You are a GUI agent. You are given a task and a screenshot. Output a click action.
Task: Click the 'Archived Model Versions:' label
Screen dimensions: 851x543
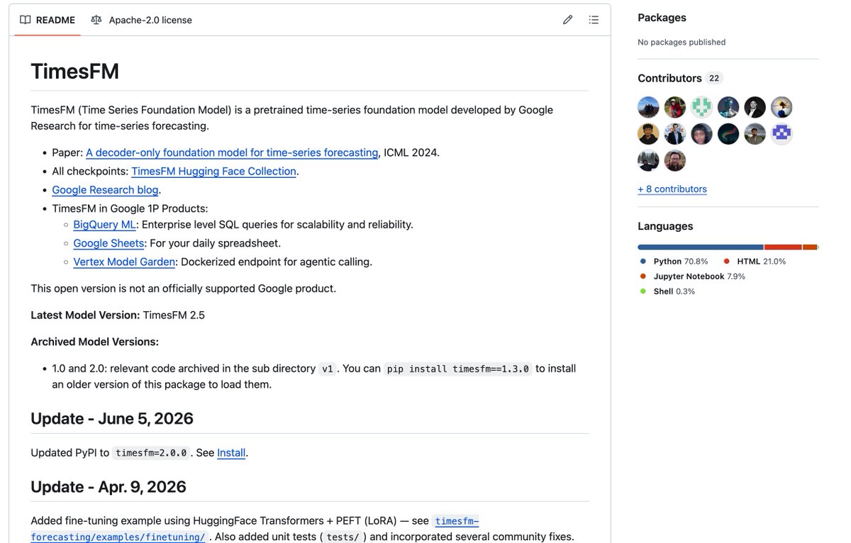[x=95, y=342]
